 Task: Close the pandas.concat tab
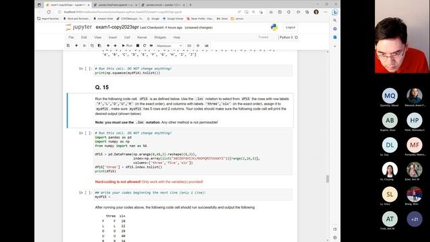tap(183, 5)
